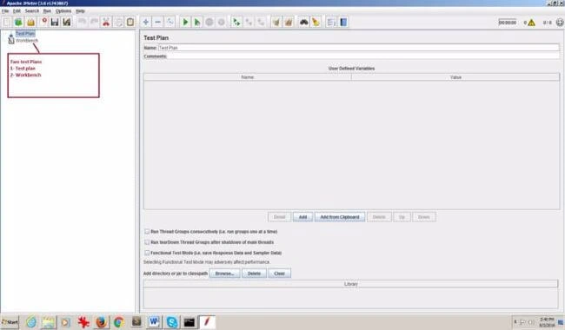Open the Search menu
Viewport: 565px width, 330px height.
click(31, 11)
